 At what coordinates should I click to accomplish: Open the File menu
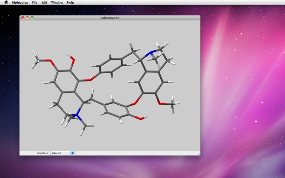(35, 2)
